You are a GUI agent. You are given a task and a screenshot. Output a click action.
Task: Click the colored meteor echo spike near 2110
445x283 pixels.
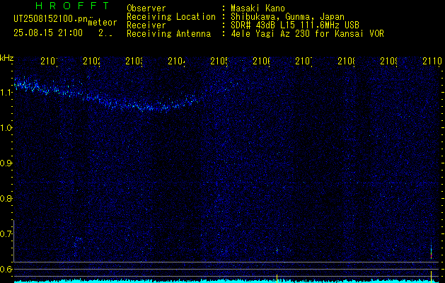click(431, 252)
